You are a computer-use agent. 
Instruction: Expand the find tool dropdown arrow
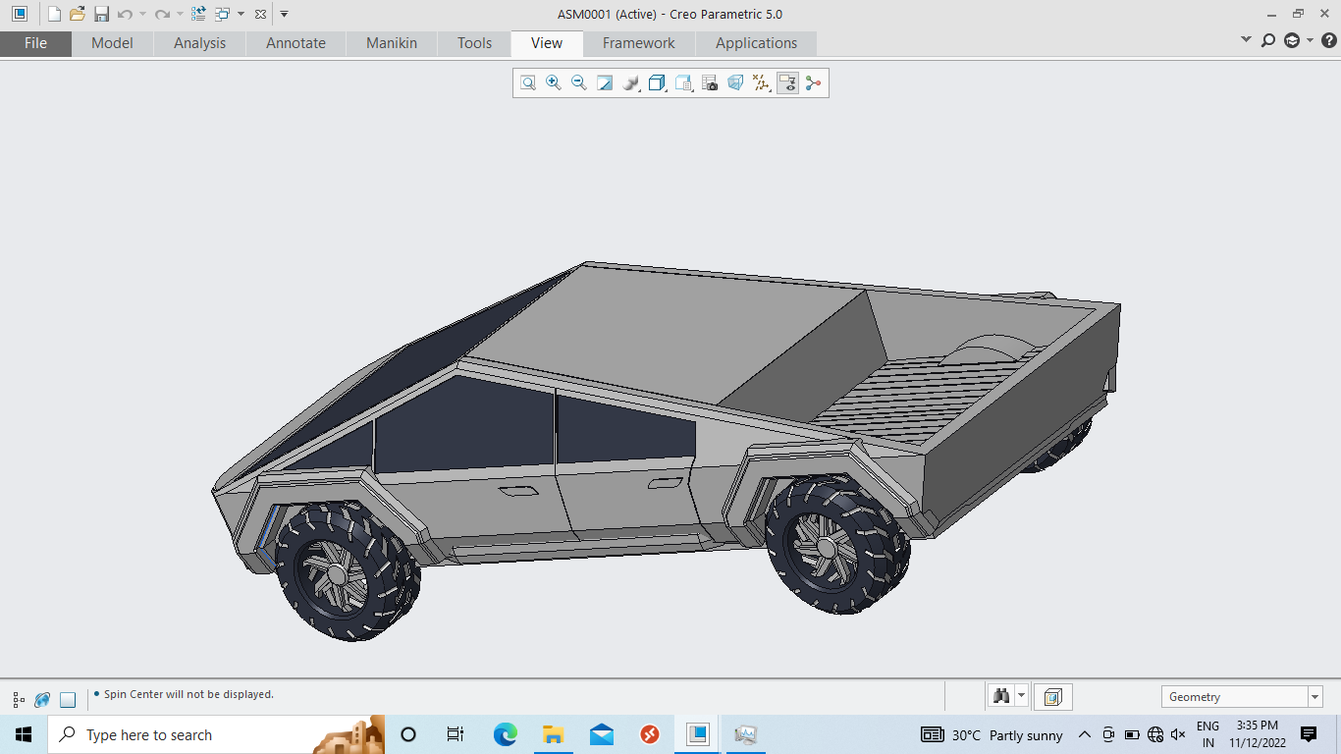[1021, 697]
